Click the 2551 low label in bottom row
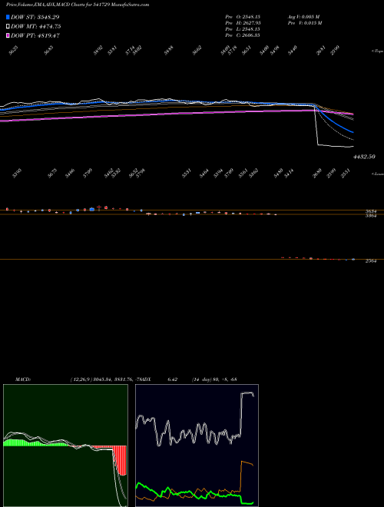The height and width of the screenshot is (507, 384). pos(346,175)
